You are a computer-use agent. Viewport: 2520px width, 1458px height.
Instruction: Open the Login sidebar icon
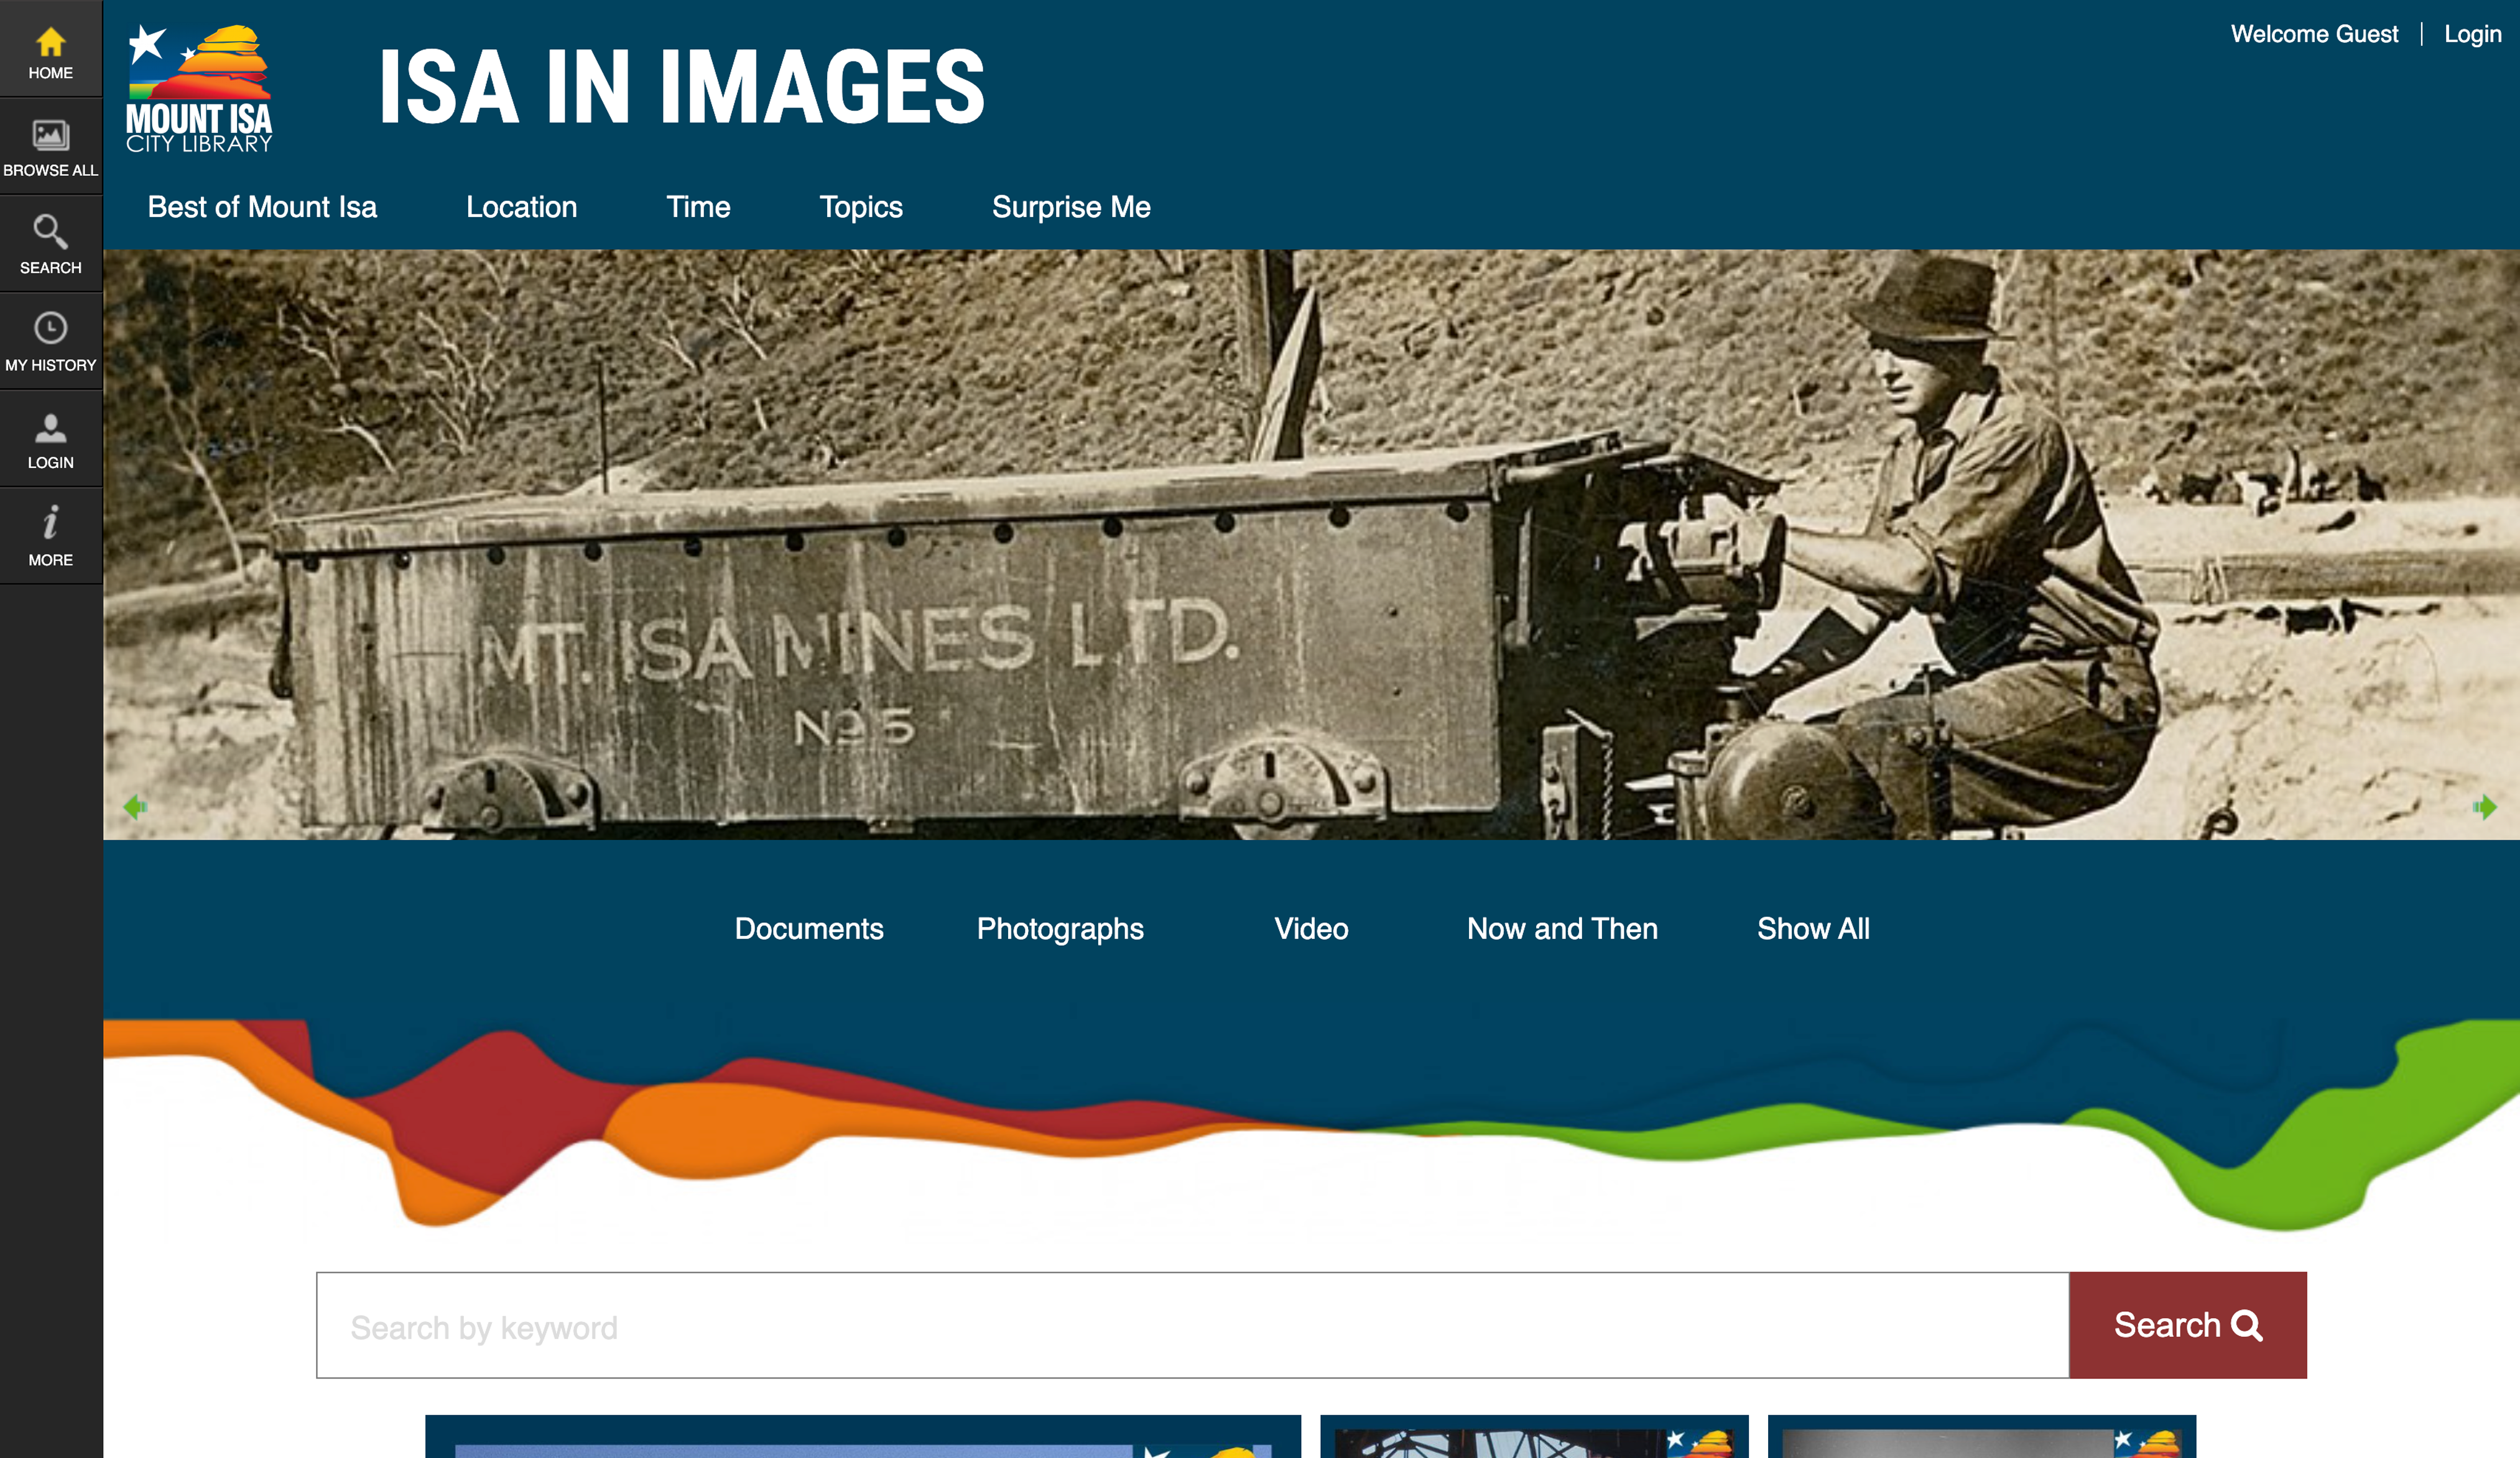pyautogui.click(x=51, y=439)
